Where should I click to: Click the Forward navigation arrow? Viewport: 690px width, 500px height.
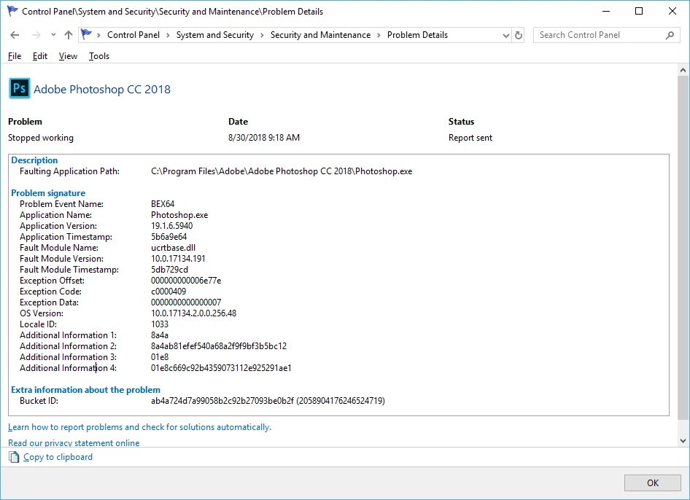(36, 35)
